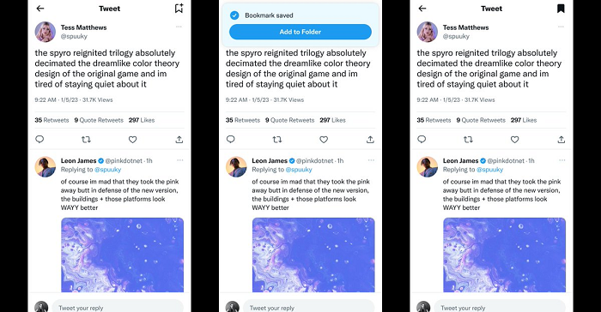
Task: Retweet the tweet in the middle screen
Action: coord(276,140)
